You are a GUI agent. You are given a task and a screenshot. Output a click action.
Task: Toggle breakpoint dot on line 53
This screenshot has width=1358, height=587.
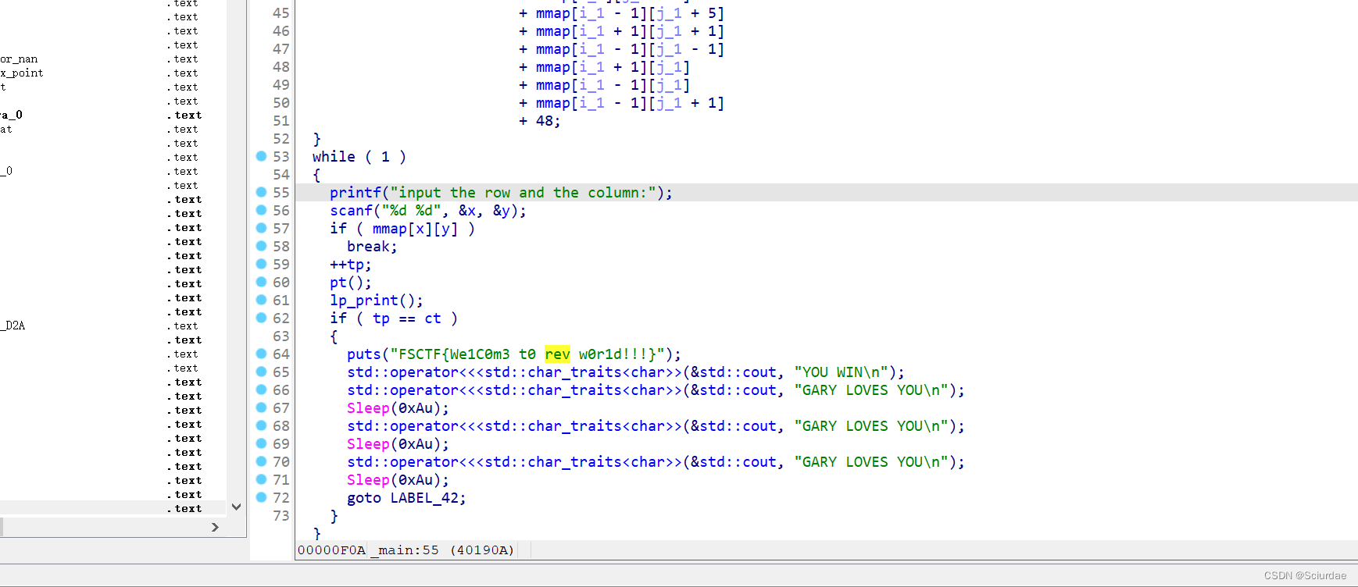pyautogui.click(x=261, y=156)
